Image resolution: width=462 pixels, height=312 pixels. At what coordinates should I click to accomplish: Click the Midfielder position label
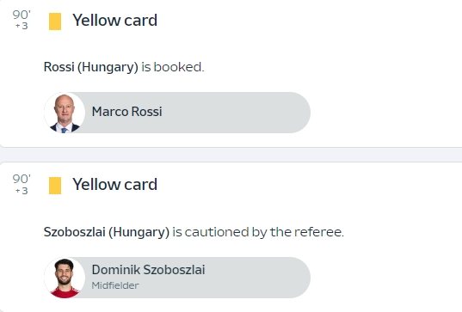pos(115,285)
